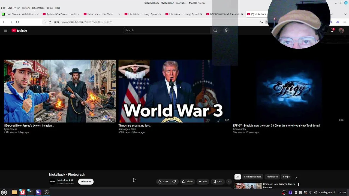The height and width of the screenshot is (196, 349).
Task: Close the System Of A Down tab
Action: coord(78,14)
